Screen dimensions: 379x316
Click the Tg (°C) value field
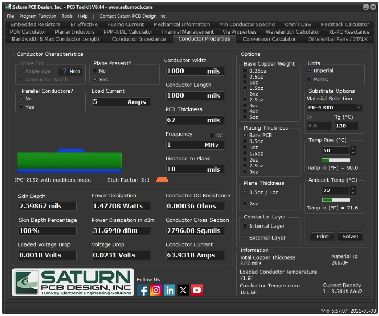click(346, 126)
